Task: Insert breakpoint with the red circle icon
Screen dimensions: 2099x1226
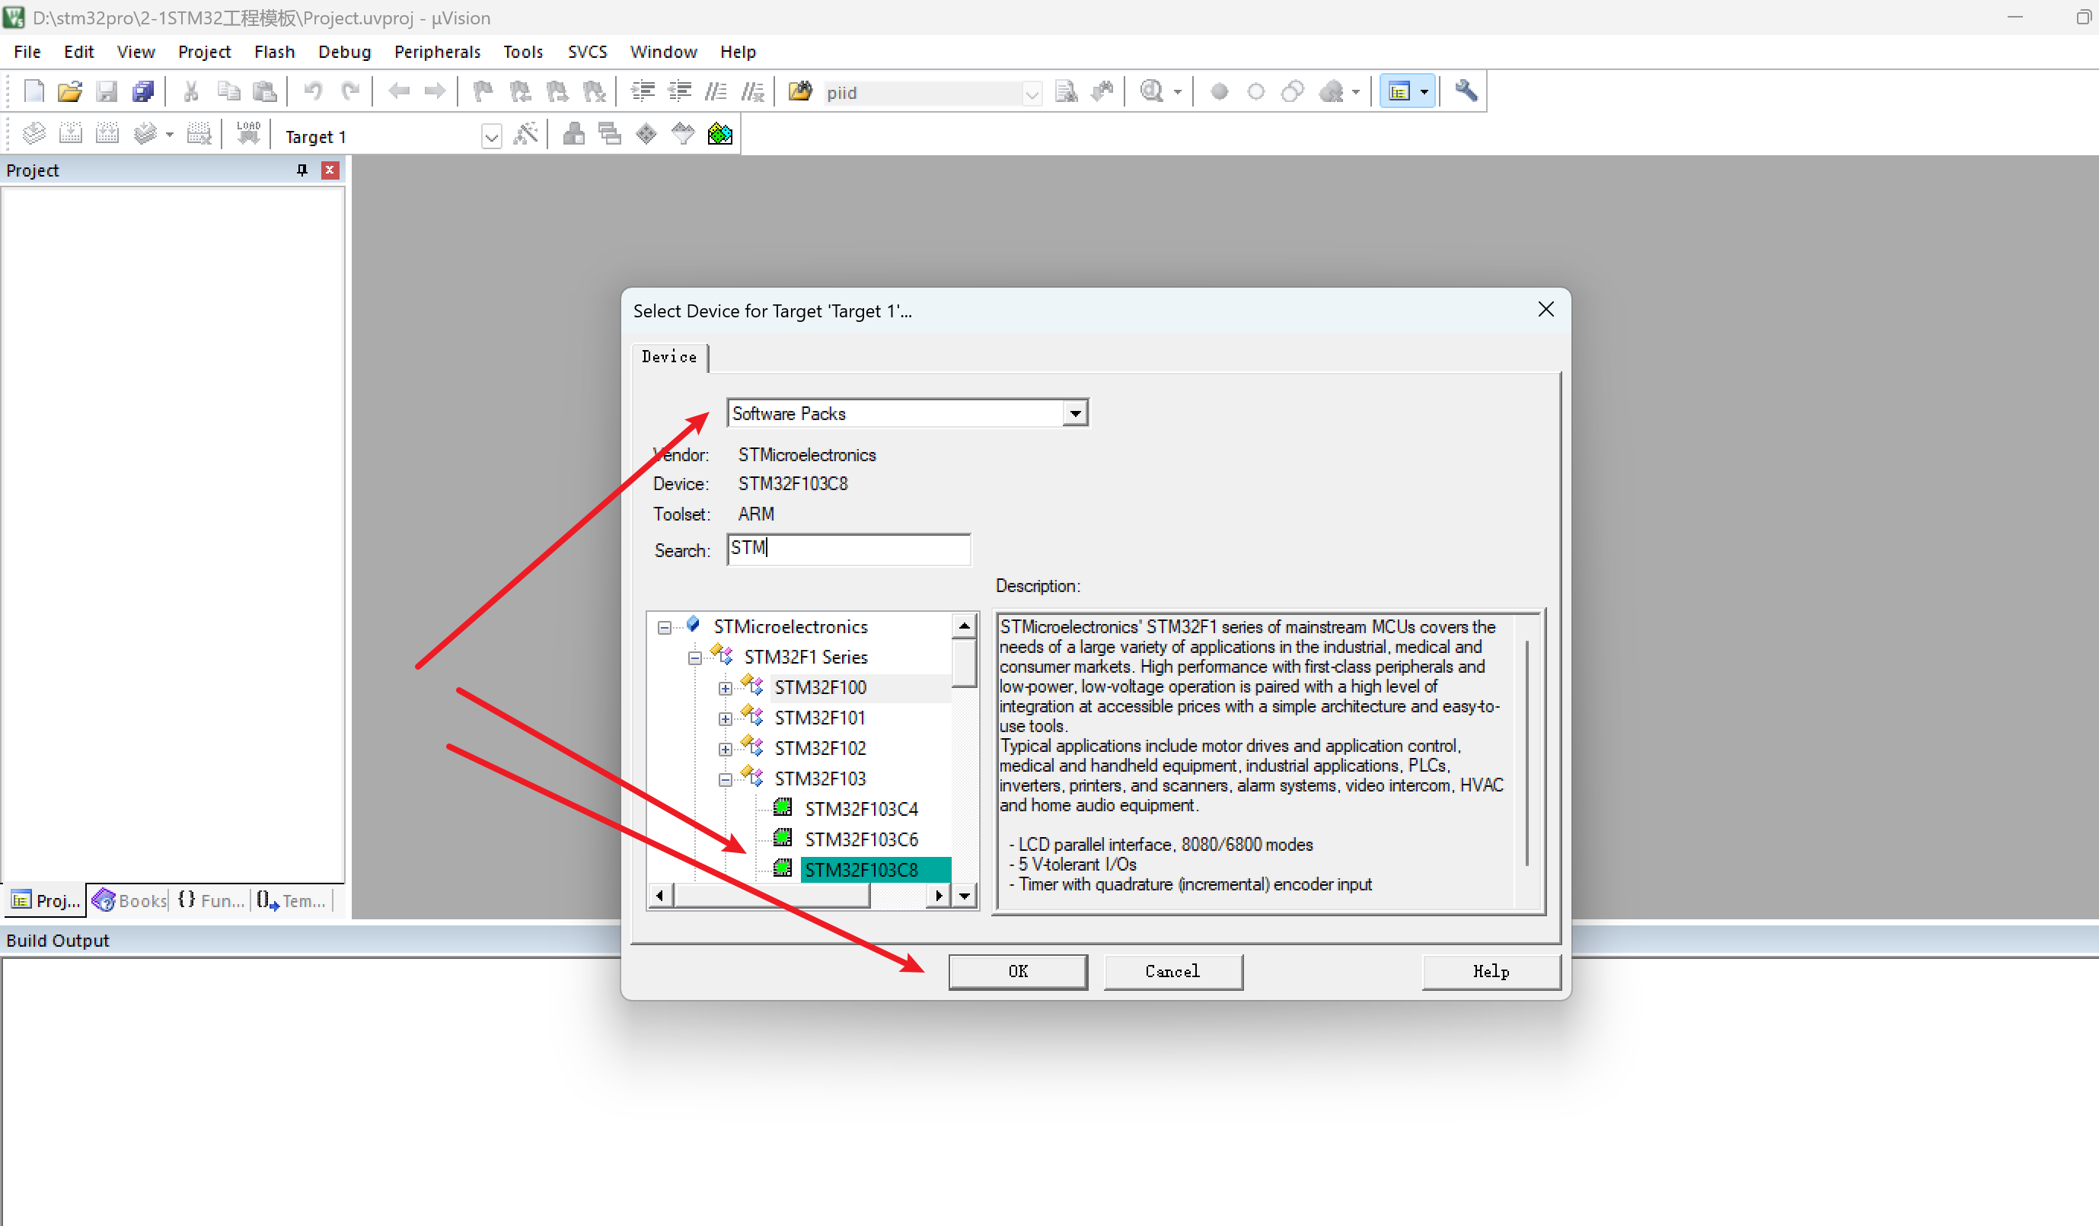Action: (1220, 91)
